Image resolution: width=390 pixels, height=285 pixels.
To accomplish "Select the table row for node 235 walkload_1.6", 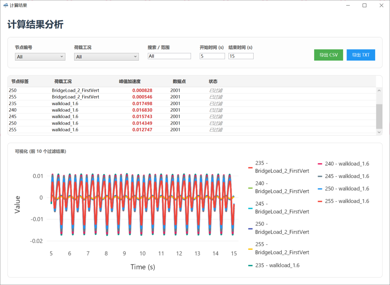I will (114, 103).
